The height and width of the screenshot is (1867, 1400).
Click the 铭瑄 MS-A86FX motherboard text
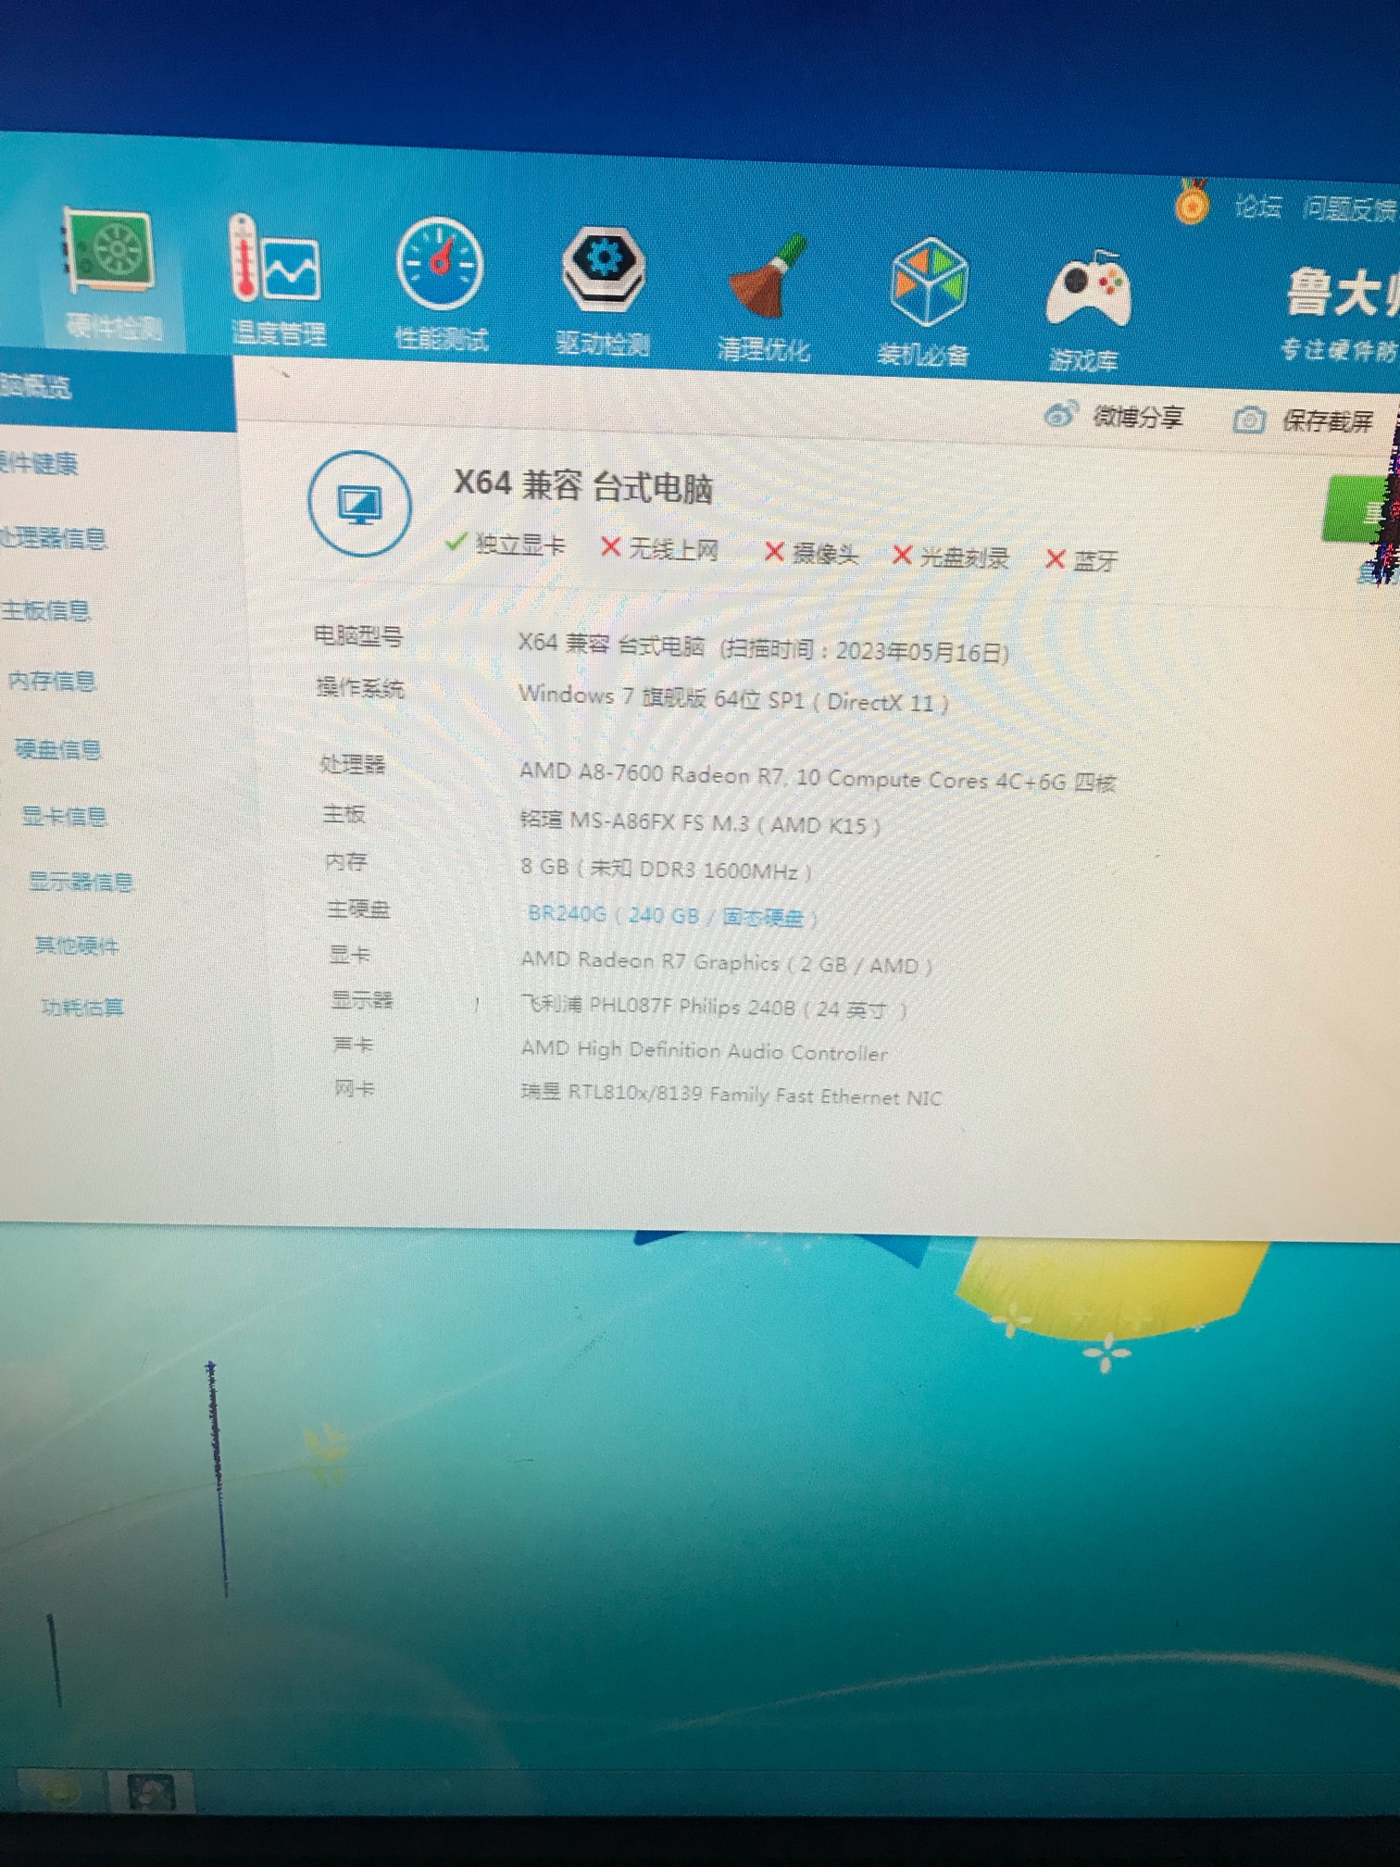point(699,822)
